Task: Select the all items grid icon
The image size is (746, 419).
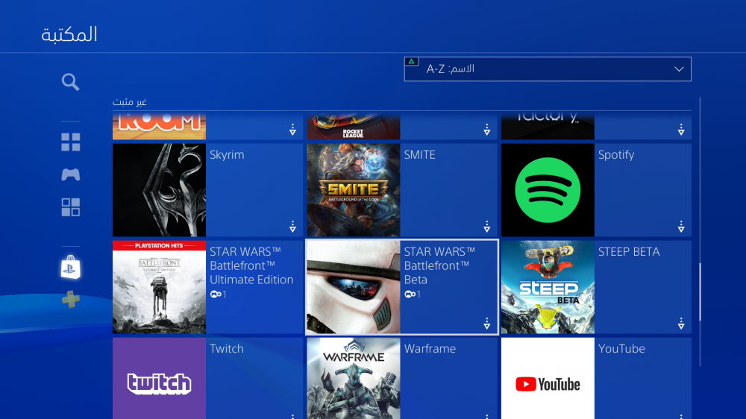Action: pos(70,142)
